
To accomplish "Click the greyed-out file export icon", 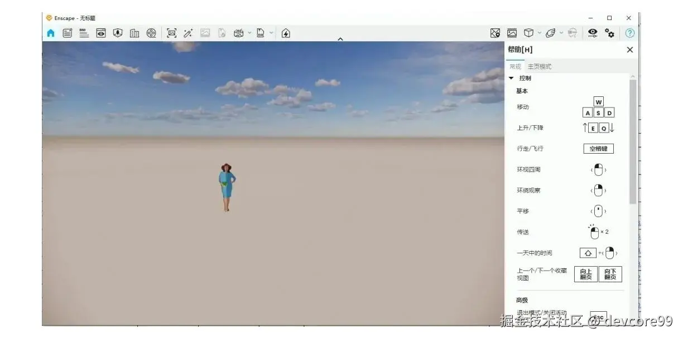I will 222,33.
